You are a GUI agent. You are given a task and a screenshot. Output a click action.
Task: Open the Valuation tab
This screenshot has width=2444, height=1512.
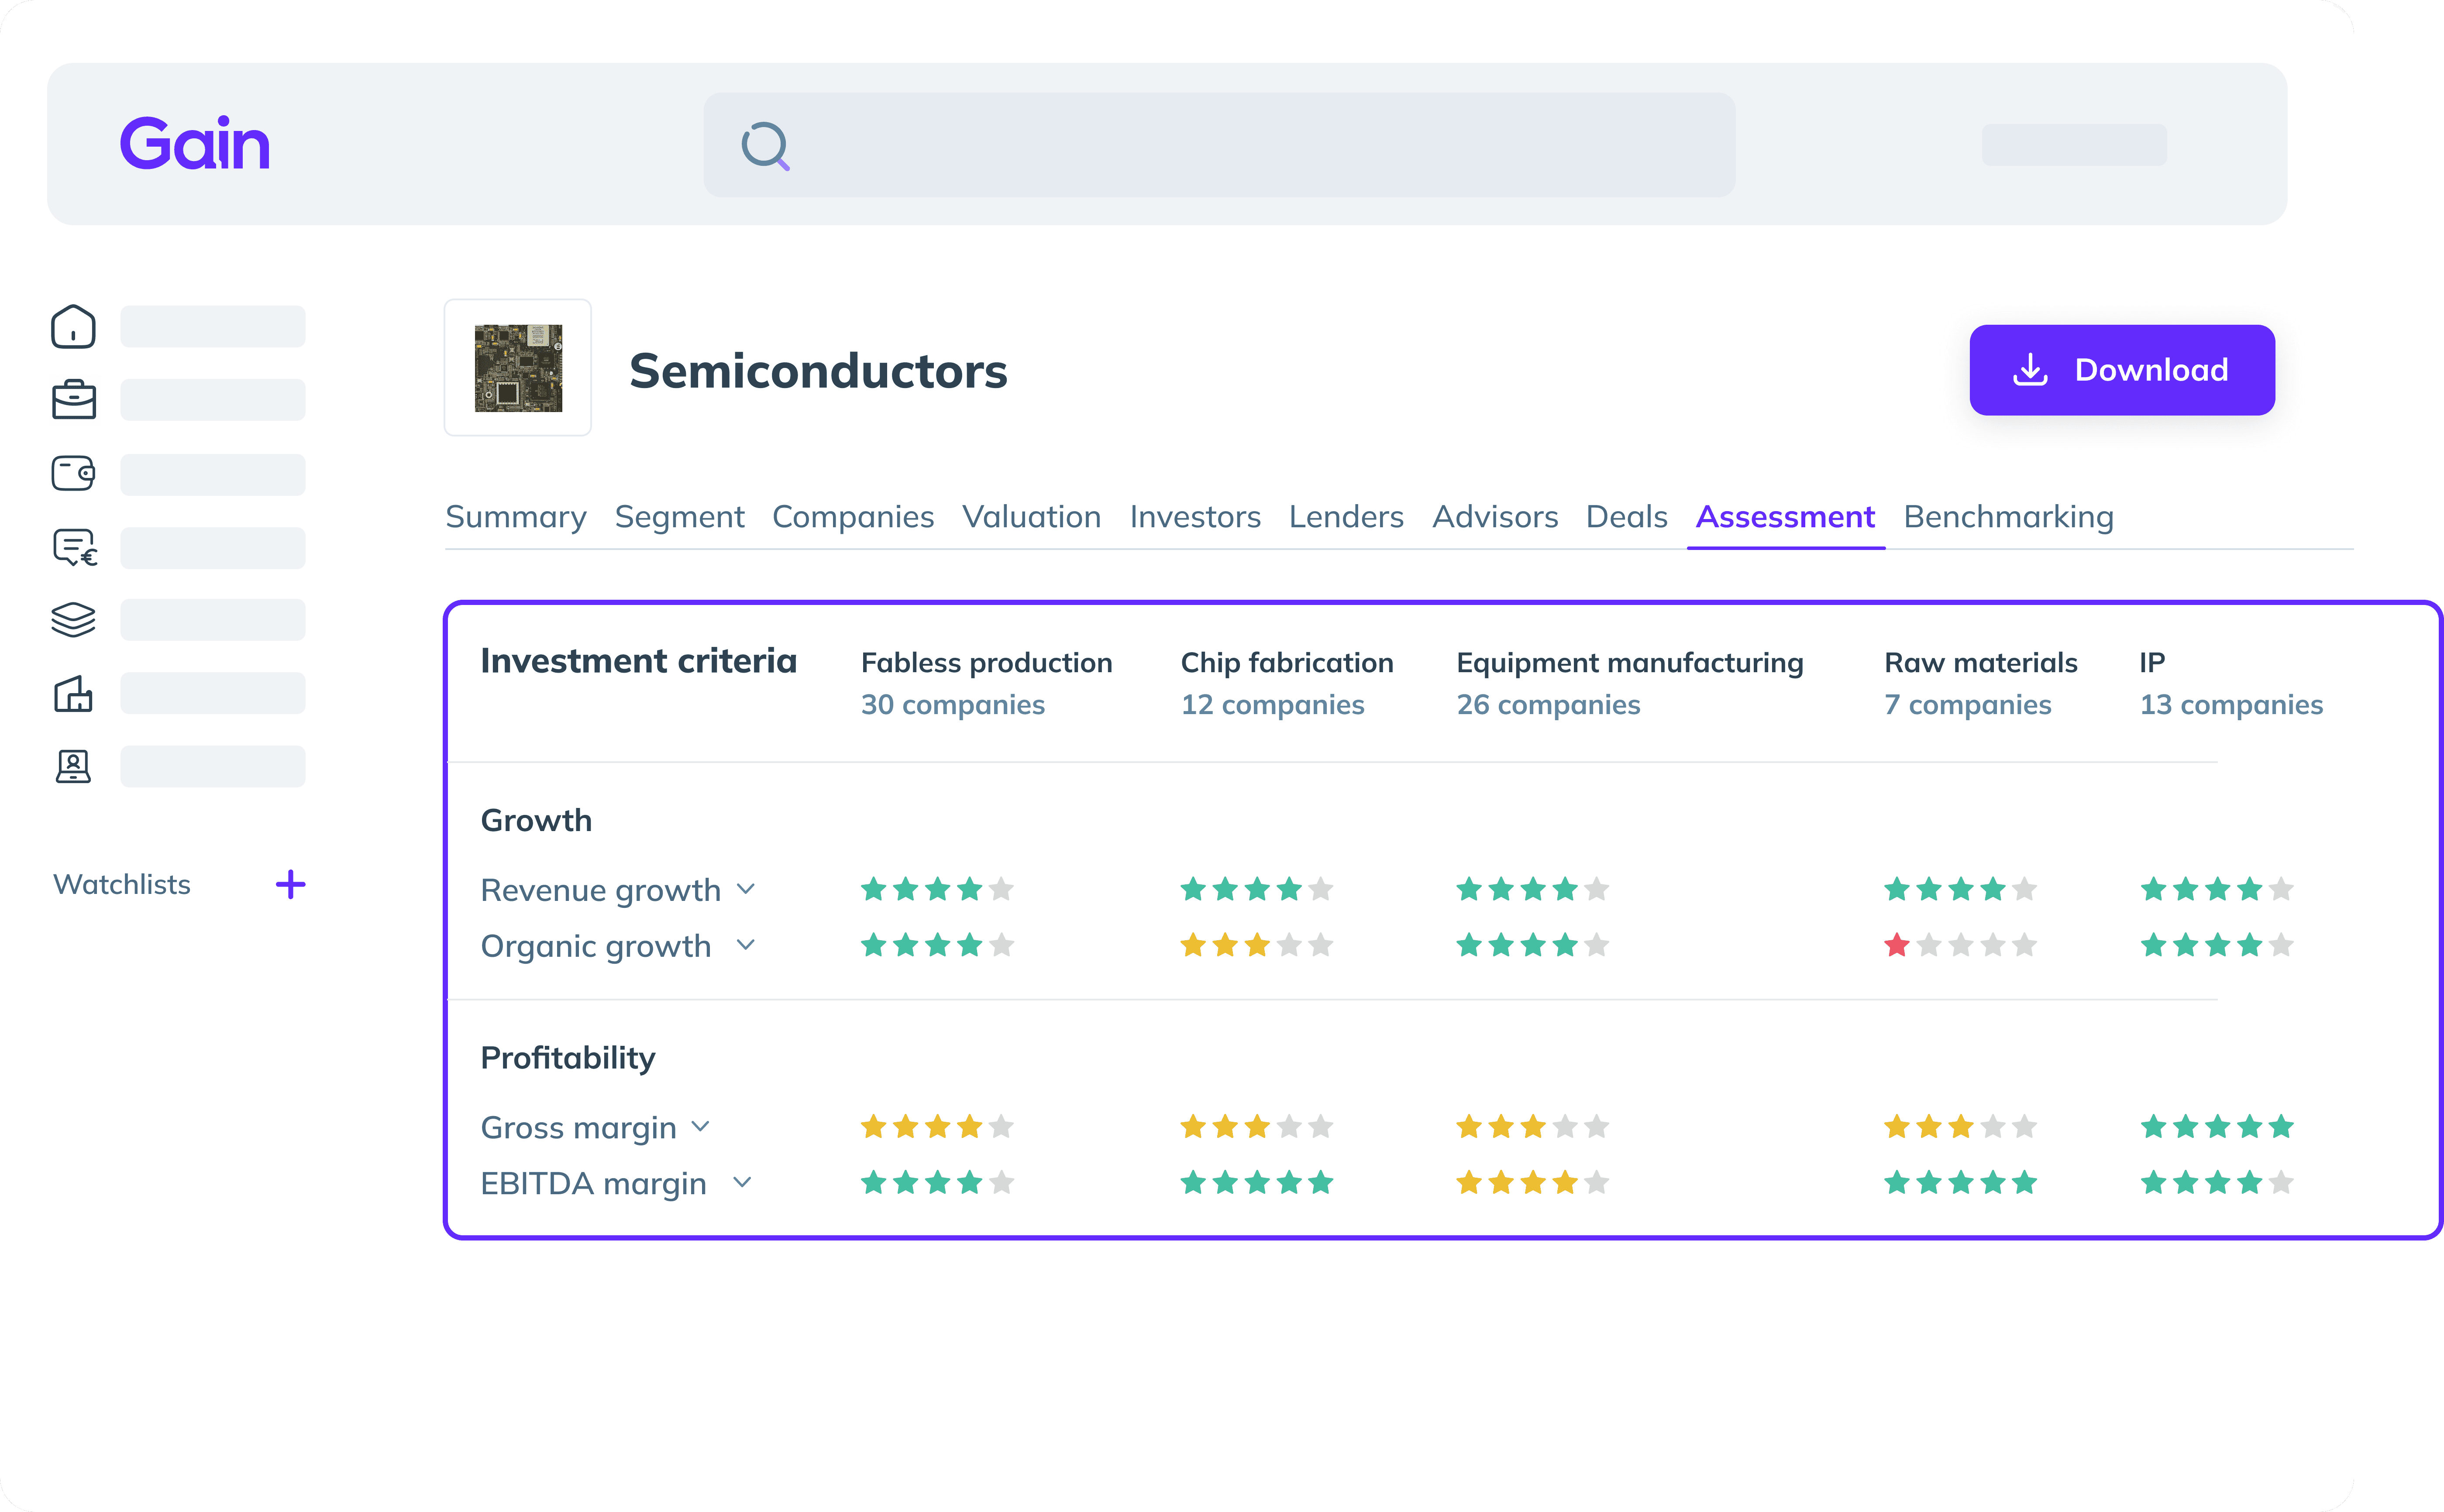click(x=1031, y=517)
